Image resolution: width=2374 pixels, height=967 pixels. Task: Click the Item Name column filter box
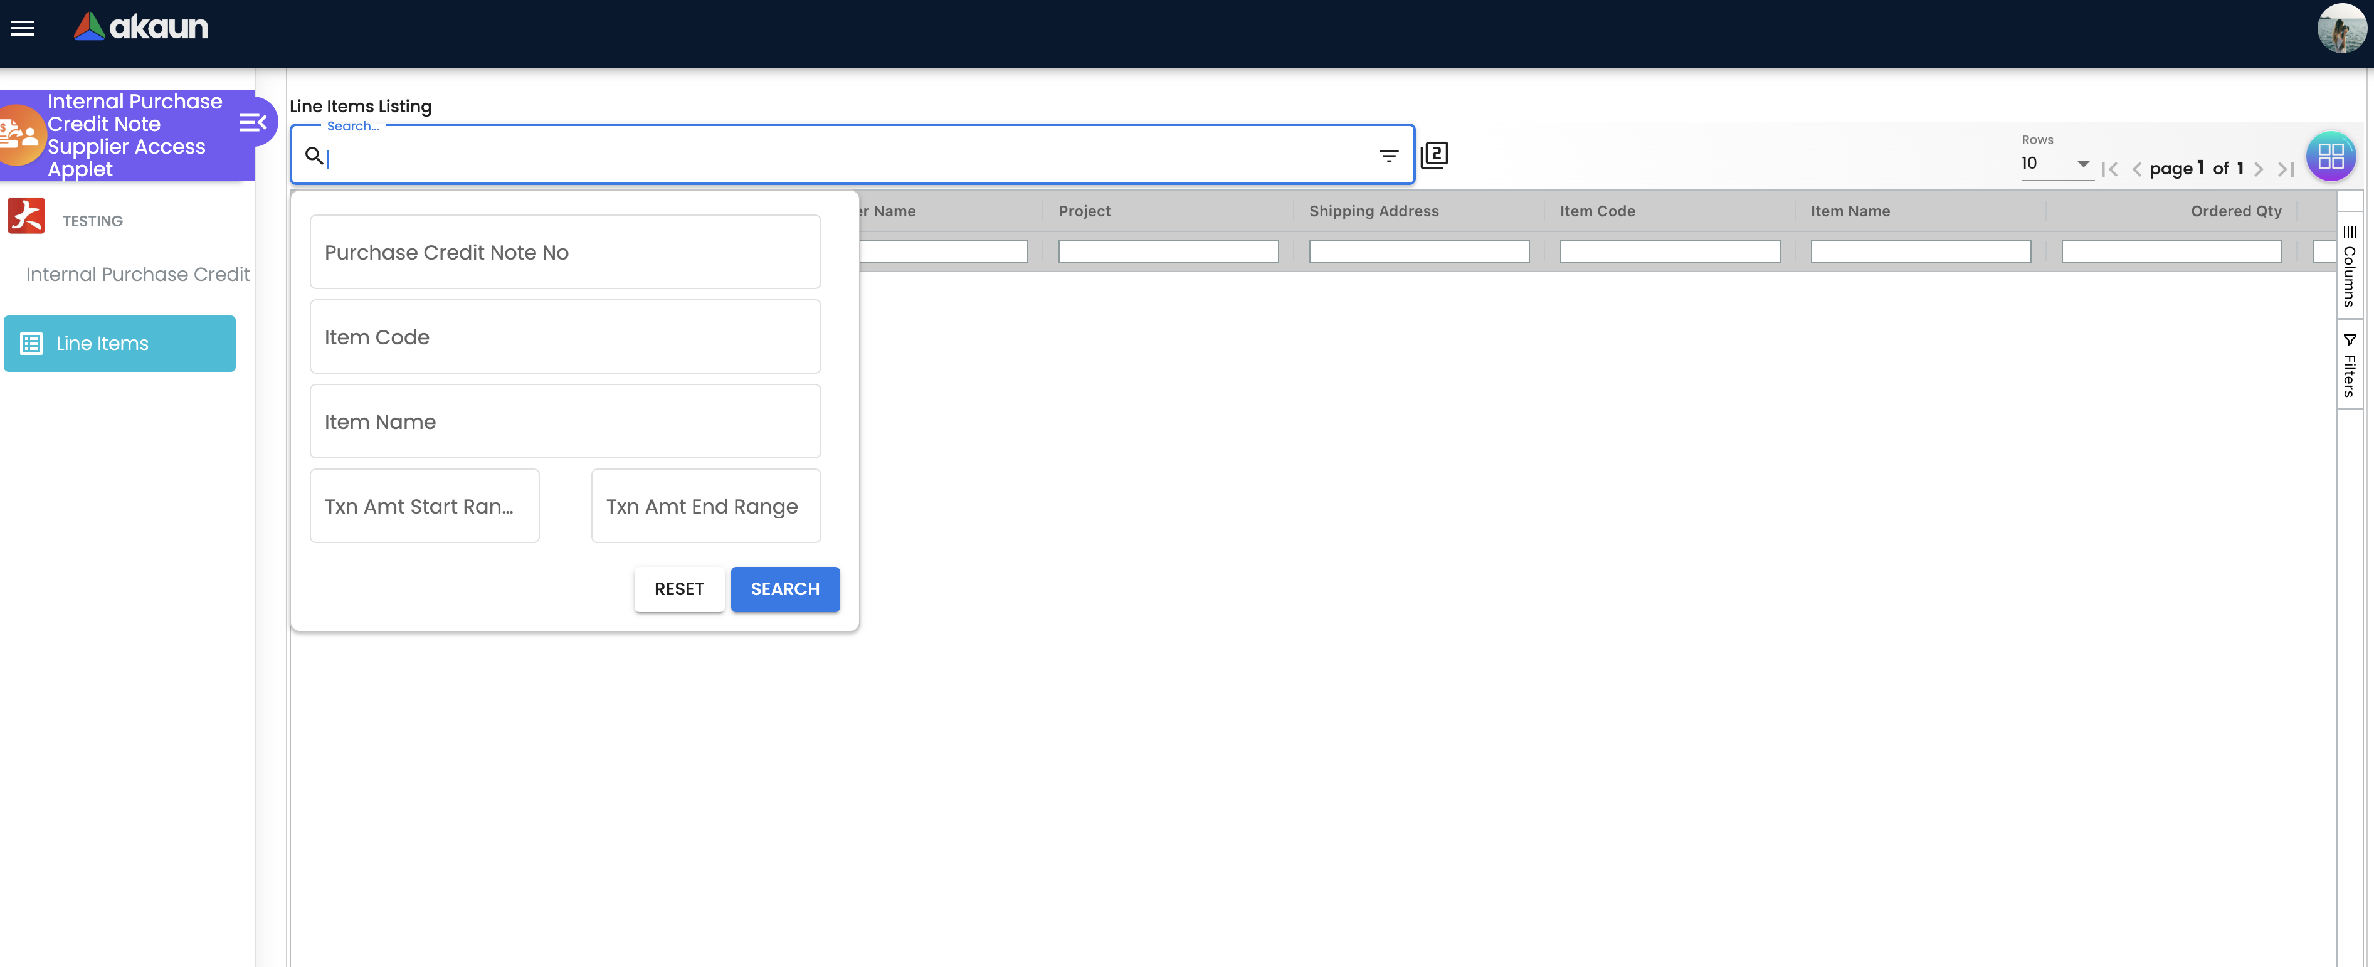click(x=1919, y=251)
